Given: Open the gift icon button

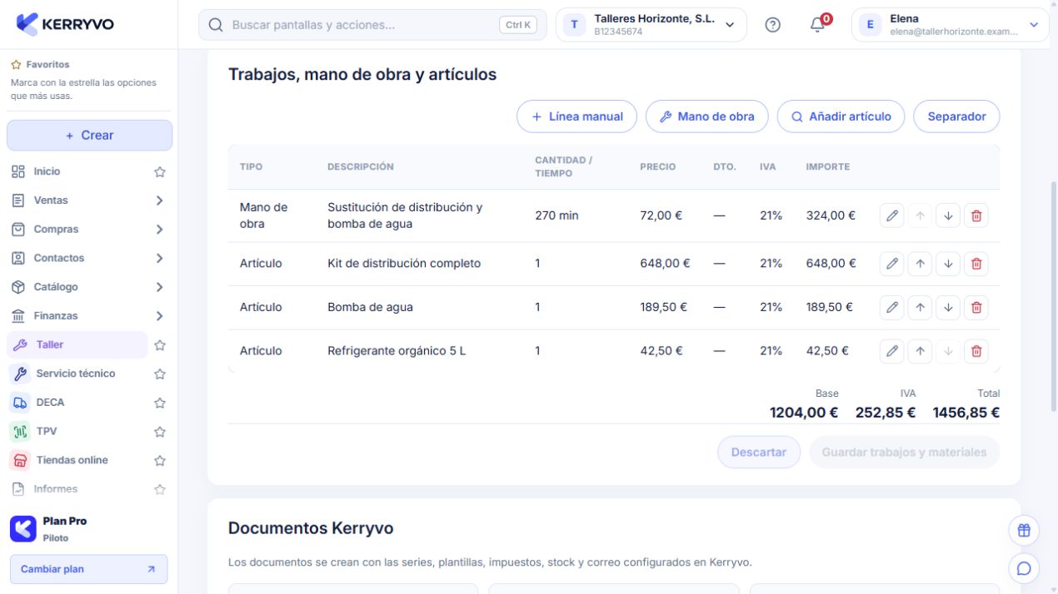Looking at the screenshot, I should point(1024,530).
